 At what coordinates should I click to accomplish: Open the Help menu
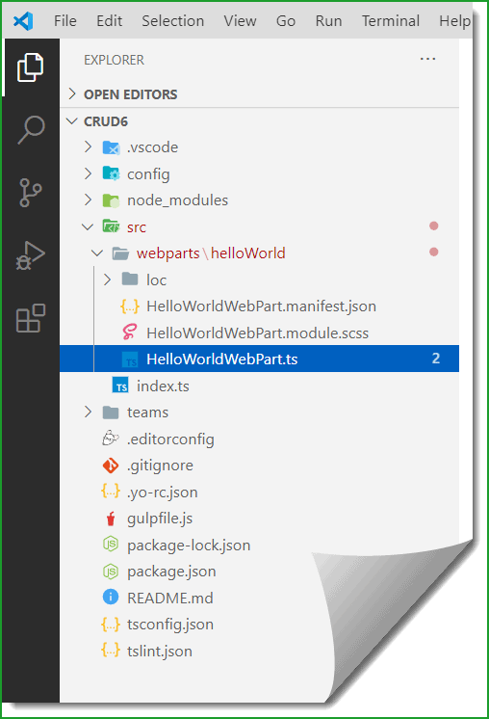(x=454, y=21)
